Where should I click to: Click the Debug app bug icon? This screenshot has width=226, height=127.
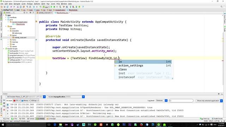coord(54,7)
